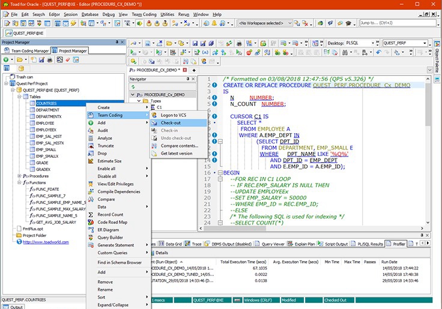The width and height of the screenshot is (442, 309).
Task: Click the yellow bell icon in main toolbar
Action: click(214, 23)
